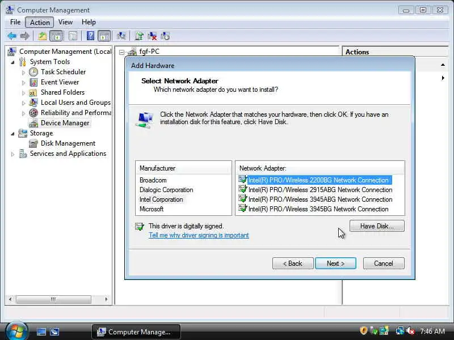Select the Reliability and Performance icon
The width and height of the screenshot is (454, 340).
coord(33,113)
